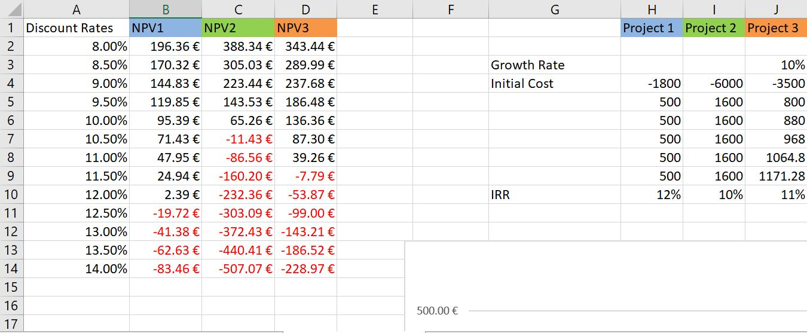Image resolution: width=807 pixels, height=333 pixels.
Task: Select row 14 header
Action: pos(11,268)
